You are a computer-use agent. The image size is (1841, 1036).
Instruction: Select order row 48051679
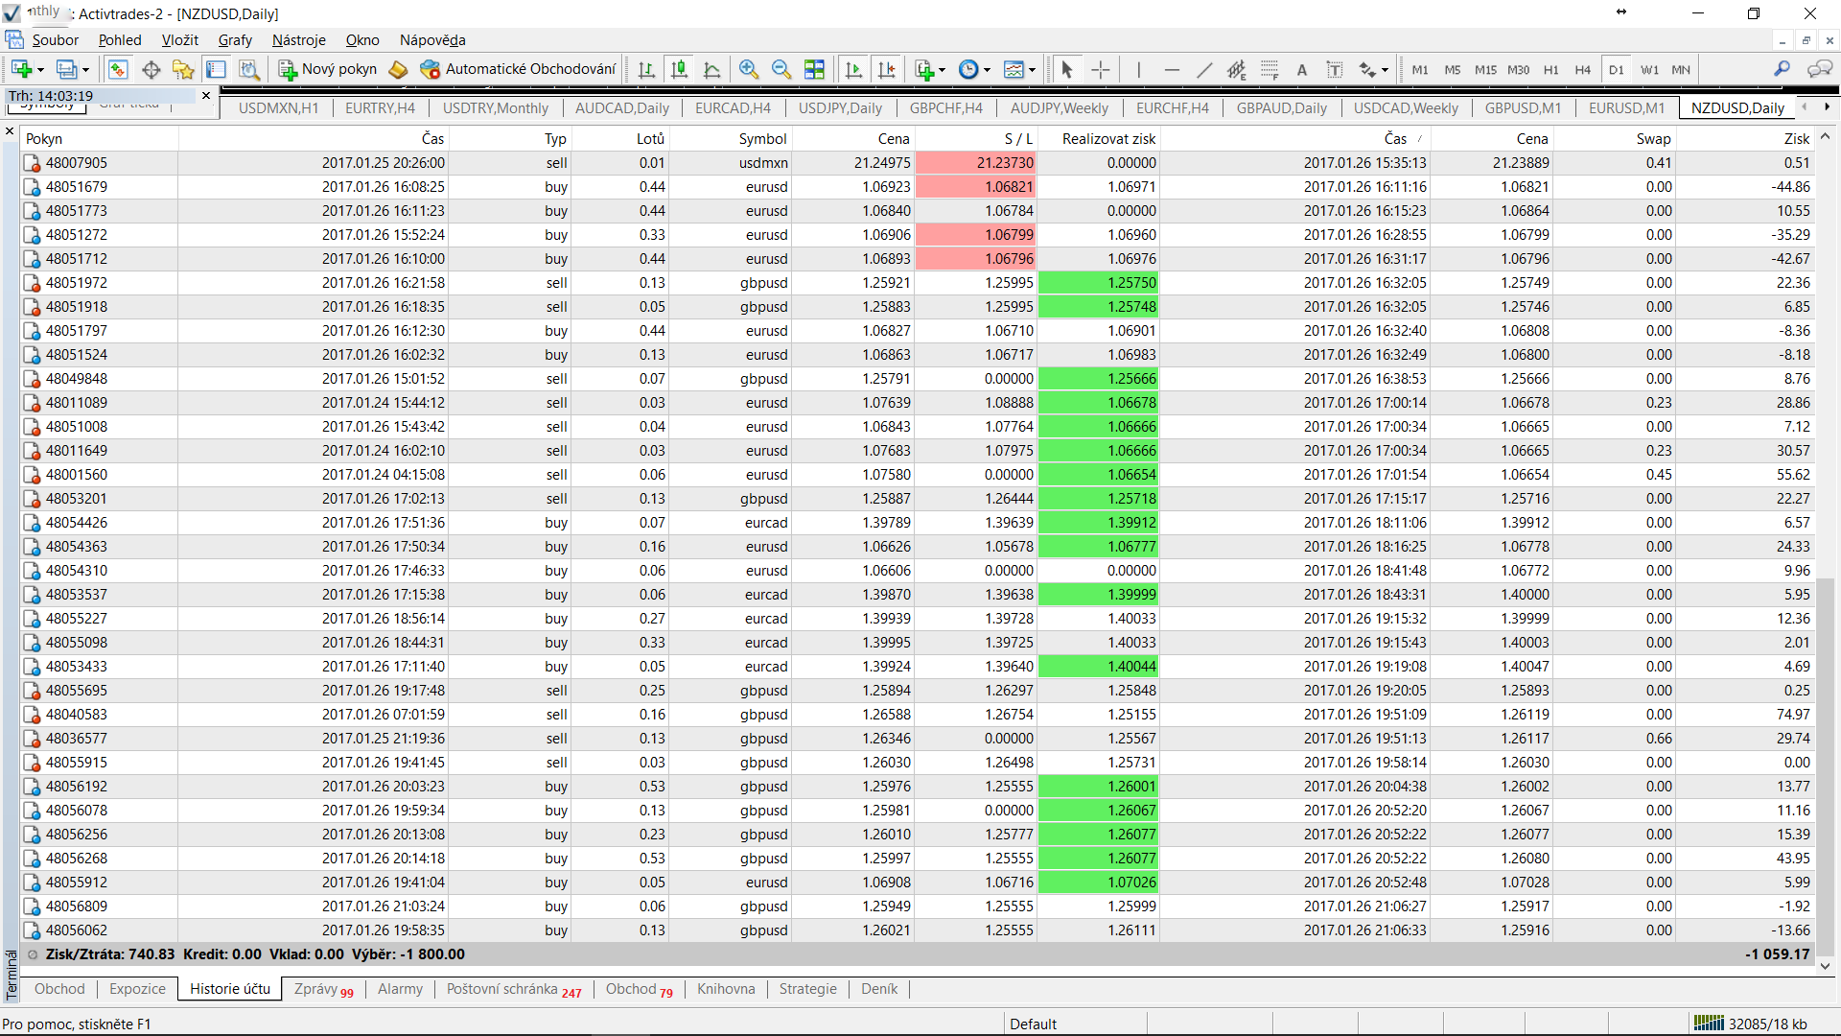[x=919, y=187]
